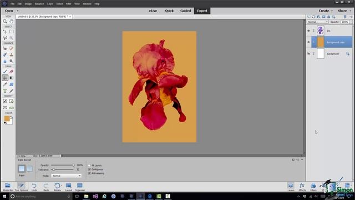Select the Type tool
355x200 pixels.
point(5,91)
